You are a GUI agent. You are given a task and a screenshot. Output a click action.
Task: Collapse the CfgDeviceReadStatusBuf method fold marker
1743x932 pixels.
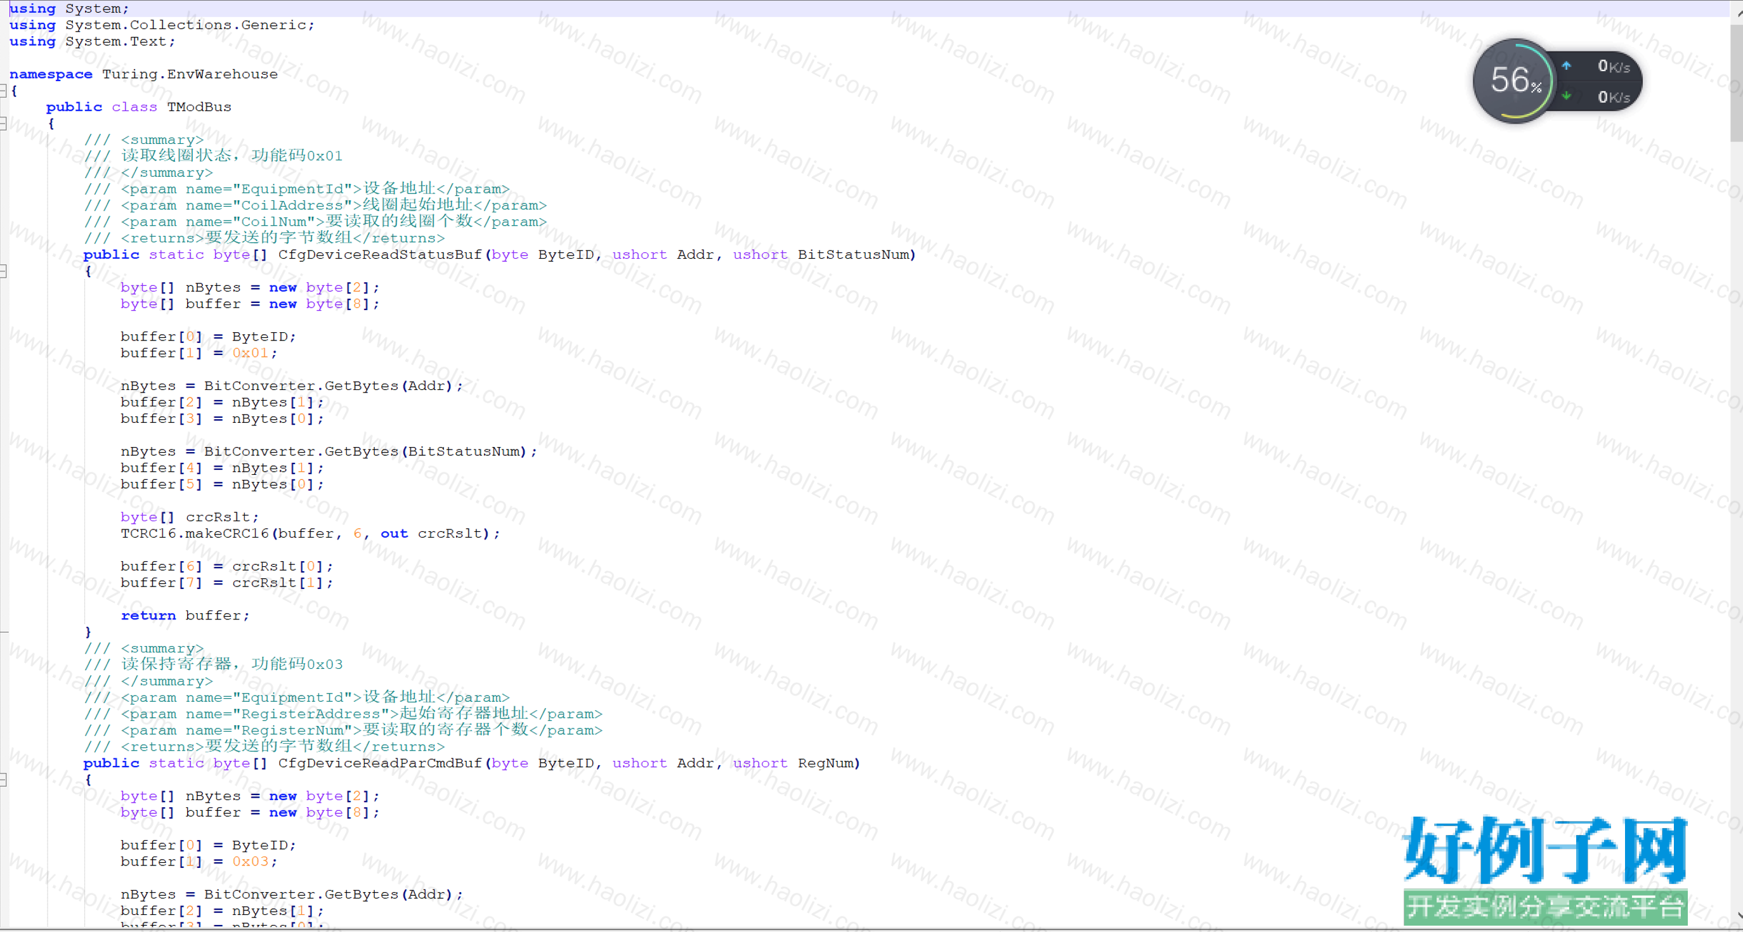point(3,271)
